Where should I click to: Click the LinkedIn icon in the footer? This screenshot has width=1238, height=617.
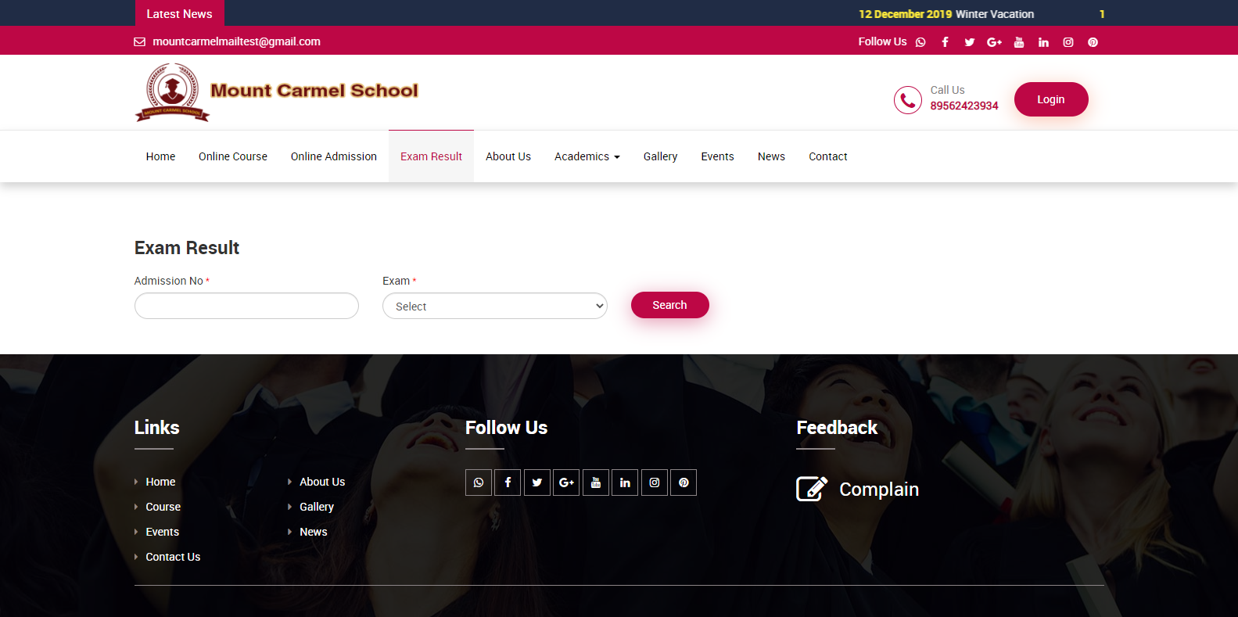point(625,482)
